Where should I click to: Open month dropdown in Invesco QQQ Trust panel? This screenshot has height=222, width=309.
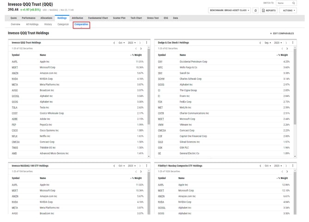[121, 43]
